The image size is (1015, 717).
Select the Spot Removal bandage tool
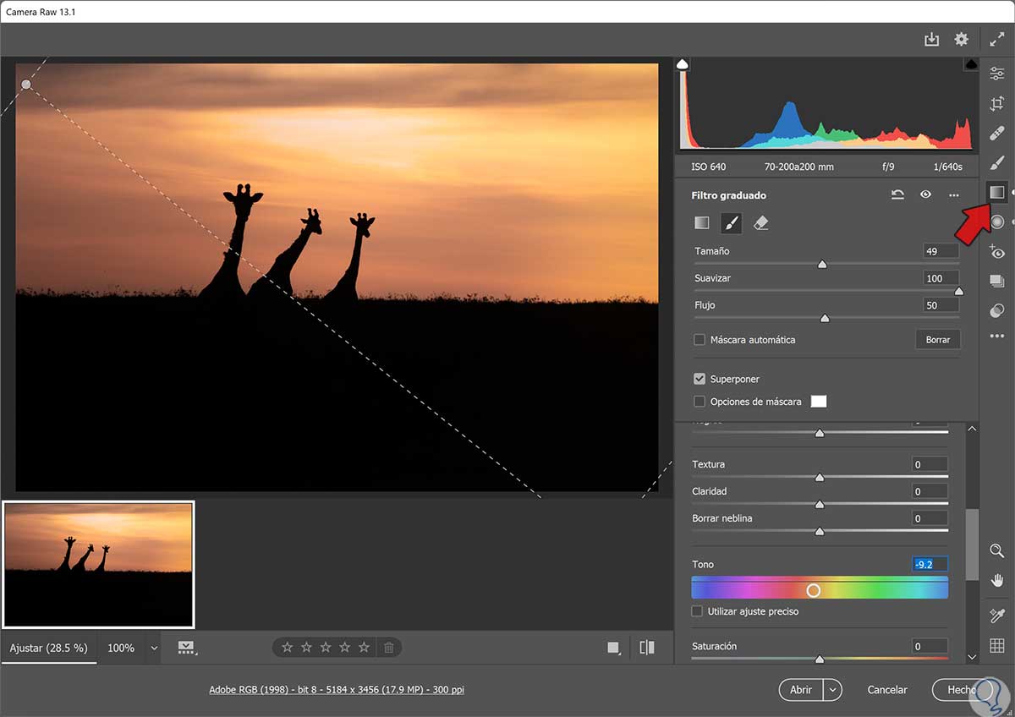[x=997, y=134]
